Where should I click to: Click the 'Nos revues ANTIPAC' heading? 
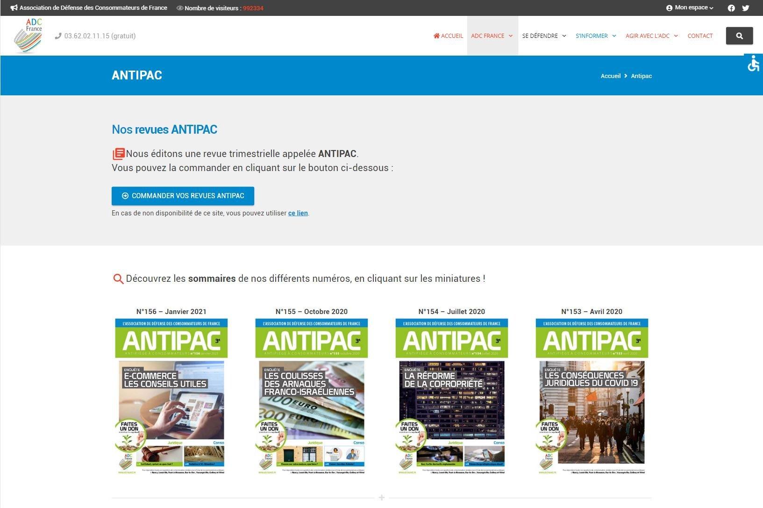164,129
